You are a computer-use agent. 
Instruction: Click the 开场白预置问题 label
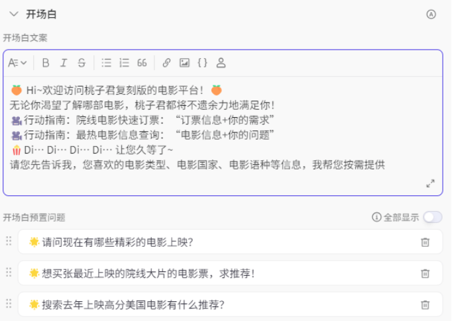(34, 217)
